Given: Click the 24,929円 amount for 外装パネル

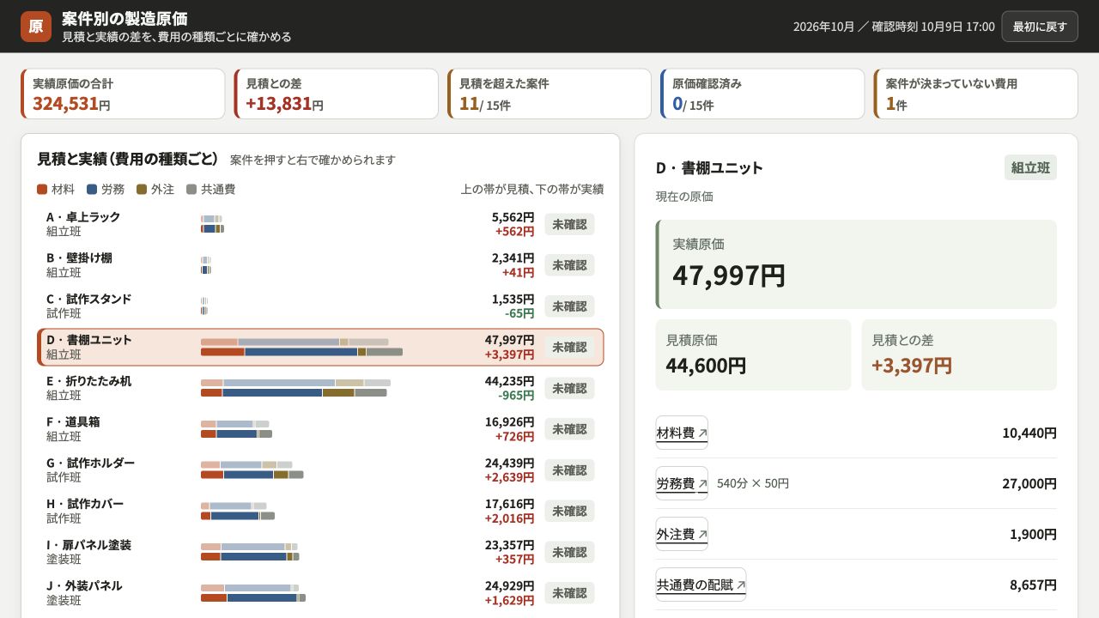Looking at the screenshot, I should pyautogui.click(x=509, y=585).
